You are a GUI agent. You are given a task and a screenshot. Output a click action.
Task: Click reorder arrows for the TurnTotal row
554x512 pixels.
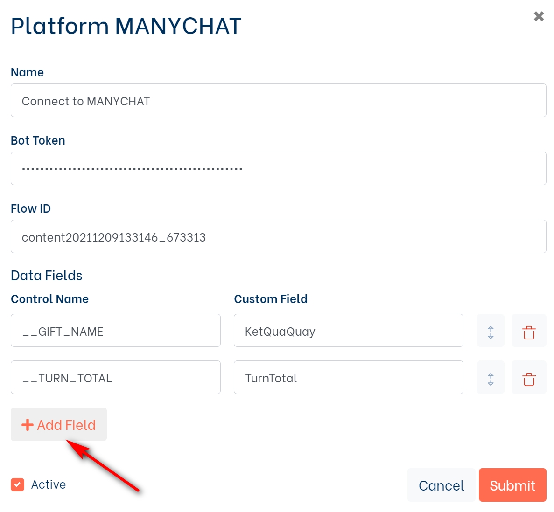491,377
